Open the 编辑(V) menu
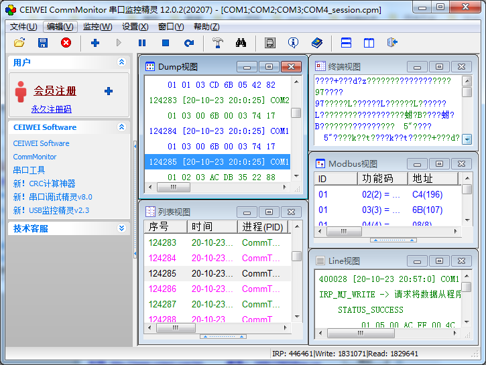The height and width of the screenshot is (365, 486). 60,27
